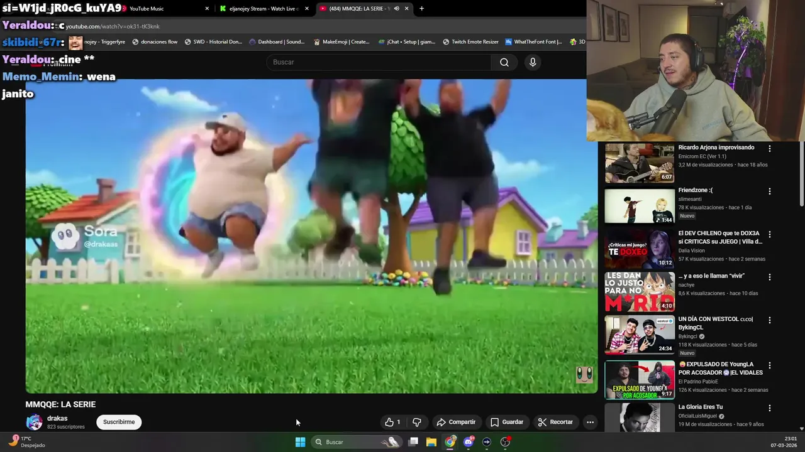Open the SWD - Historial Don... bookmark
This screenshot has width=805, height=452.
(x=213, y=42)
